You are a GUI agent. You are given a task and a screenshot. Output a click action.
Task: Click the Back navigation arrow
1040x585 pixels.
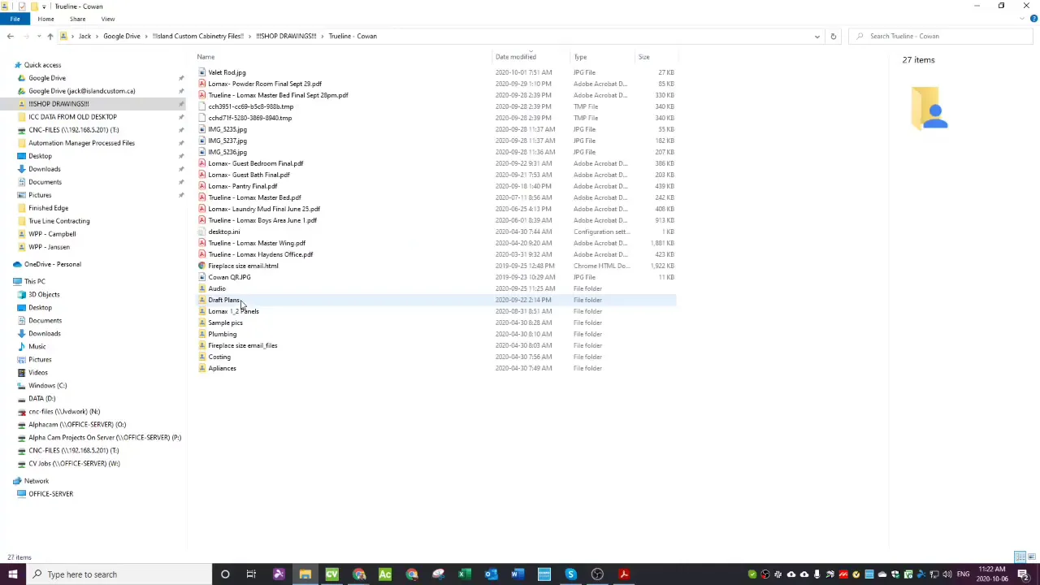10,36
